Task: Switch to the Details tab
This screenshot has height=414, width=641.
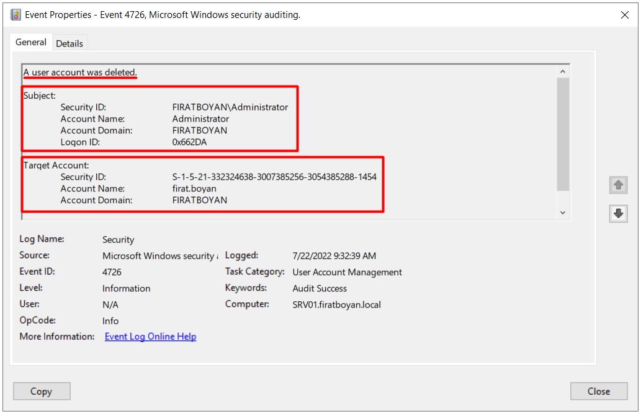Action: [x=69, y=43]
